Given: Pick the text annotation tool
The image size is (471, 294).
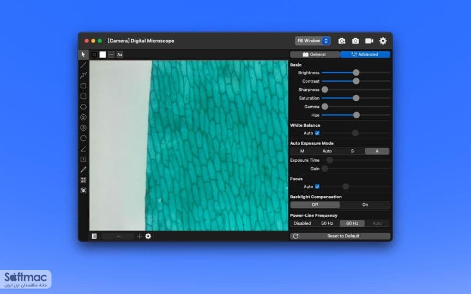Looking at the screenshot, I should point(83,159).
